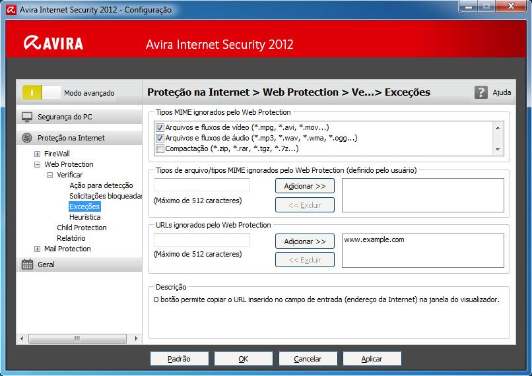Click the tree scrollbar right arrow
Viewport: 532px width, 376px height.
pyautogui.click(x=136, y=338)
